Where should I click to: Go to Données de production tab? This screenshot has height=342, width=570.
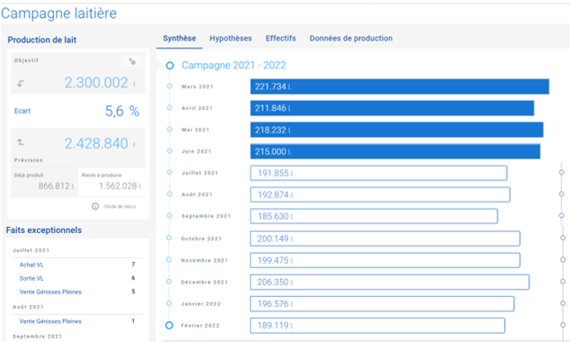pos(351,38)
